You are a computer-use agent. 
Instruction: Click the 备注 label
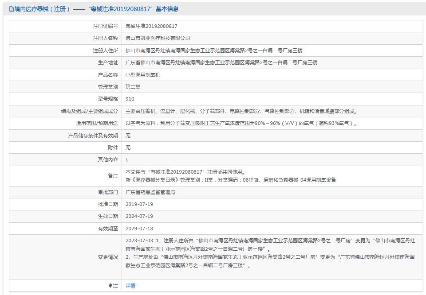tap(113, 176)
